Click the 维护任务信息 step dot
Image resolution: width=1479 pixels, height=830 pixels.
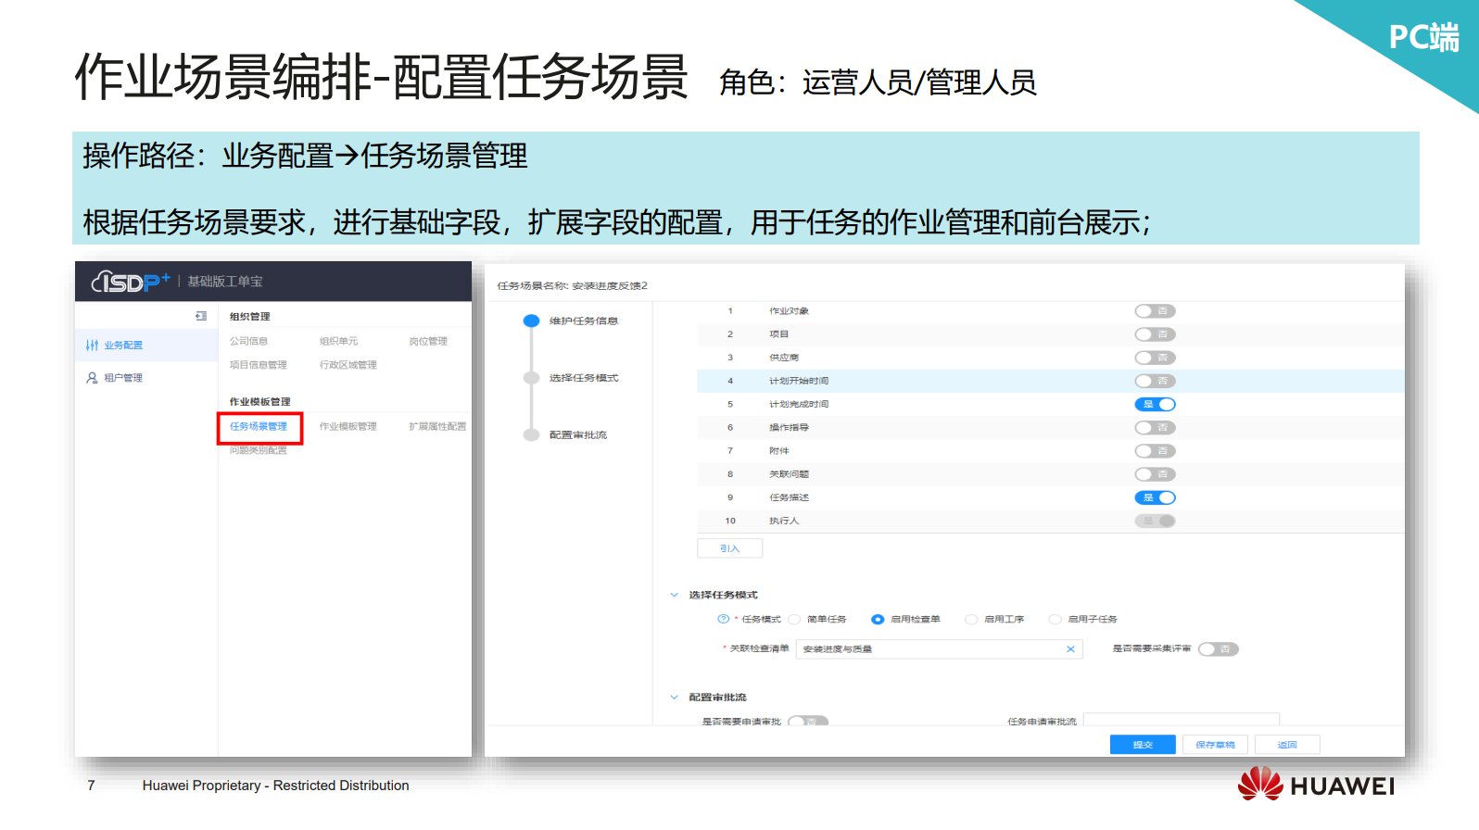tap(531, 321)
